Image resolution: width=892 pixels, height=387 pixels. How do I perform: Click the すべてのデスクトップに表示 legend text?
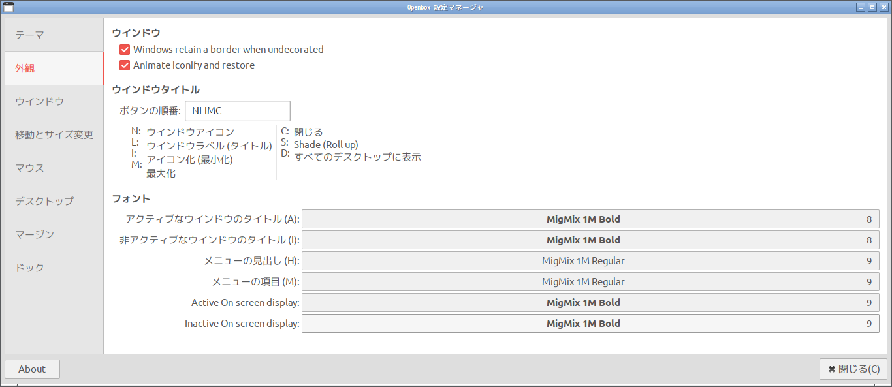click(357, 157)
